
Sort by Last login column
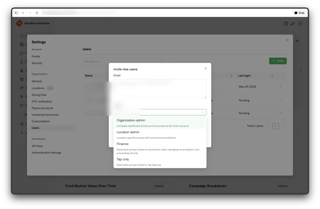coord(272,76)
